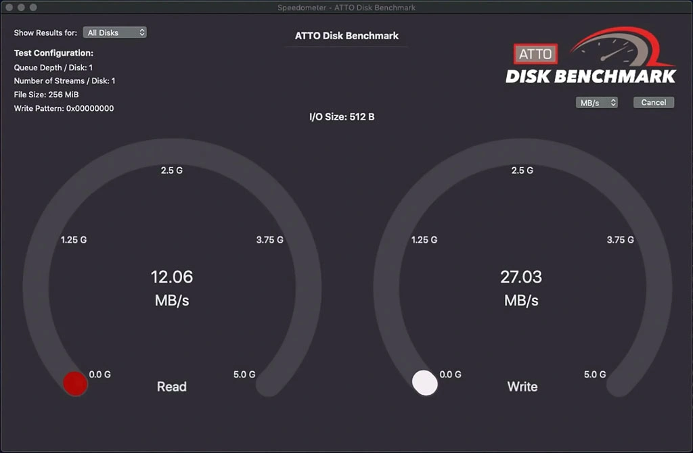Cancel the running benchmark
This screenshot has height=453, width=693.
tap(653, 102)
